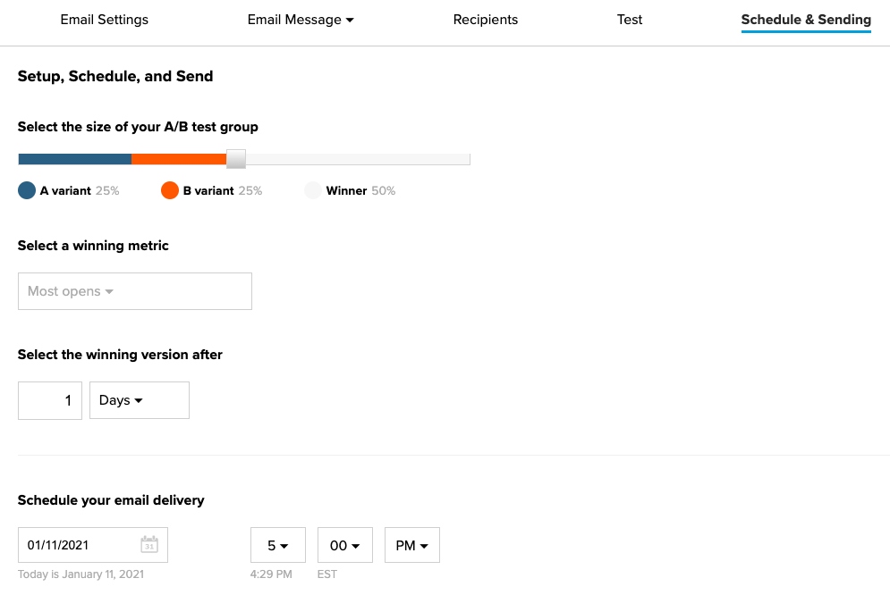Open the hour dropdown showing 5
This screenshot has width=890, height=595.
click(x=278, y=545)
